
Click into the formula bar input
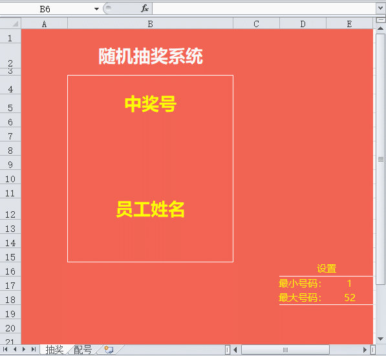pyautogui.click(x=264, y=8)
